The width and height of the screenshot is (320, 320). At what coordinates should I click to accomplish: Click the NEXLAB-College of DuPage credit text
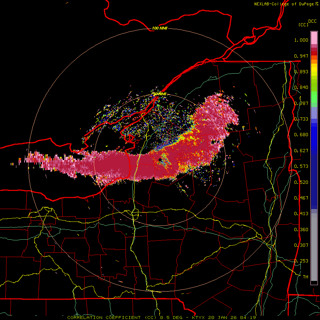click(x=284, y=4)
